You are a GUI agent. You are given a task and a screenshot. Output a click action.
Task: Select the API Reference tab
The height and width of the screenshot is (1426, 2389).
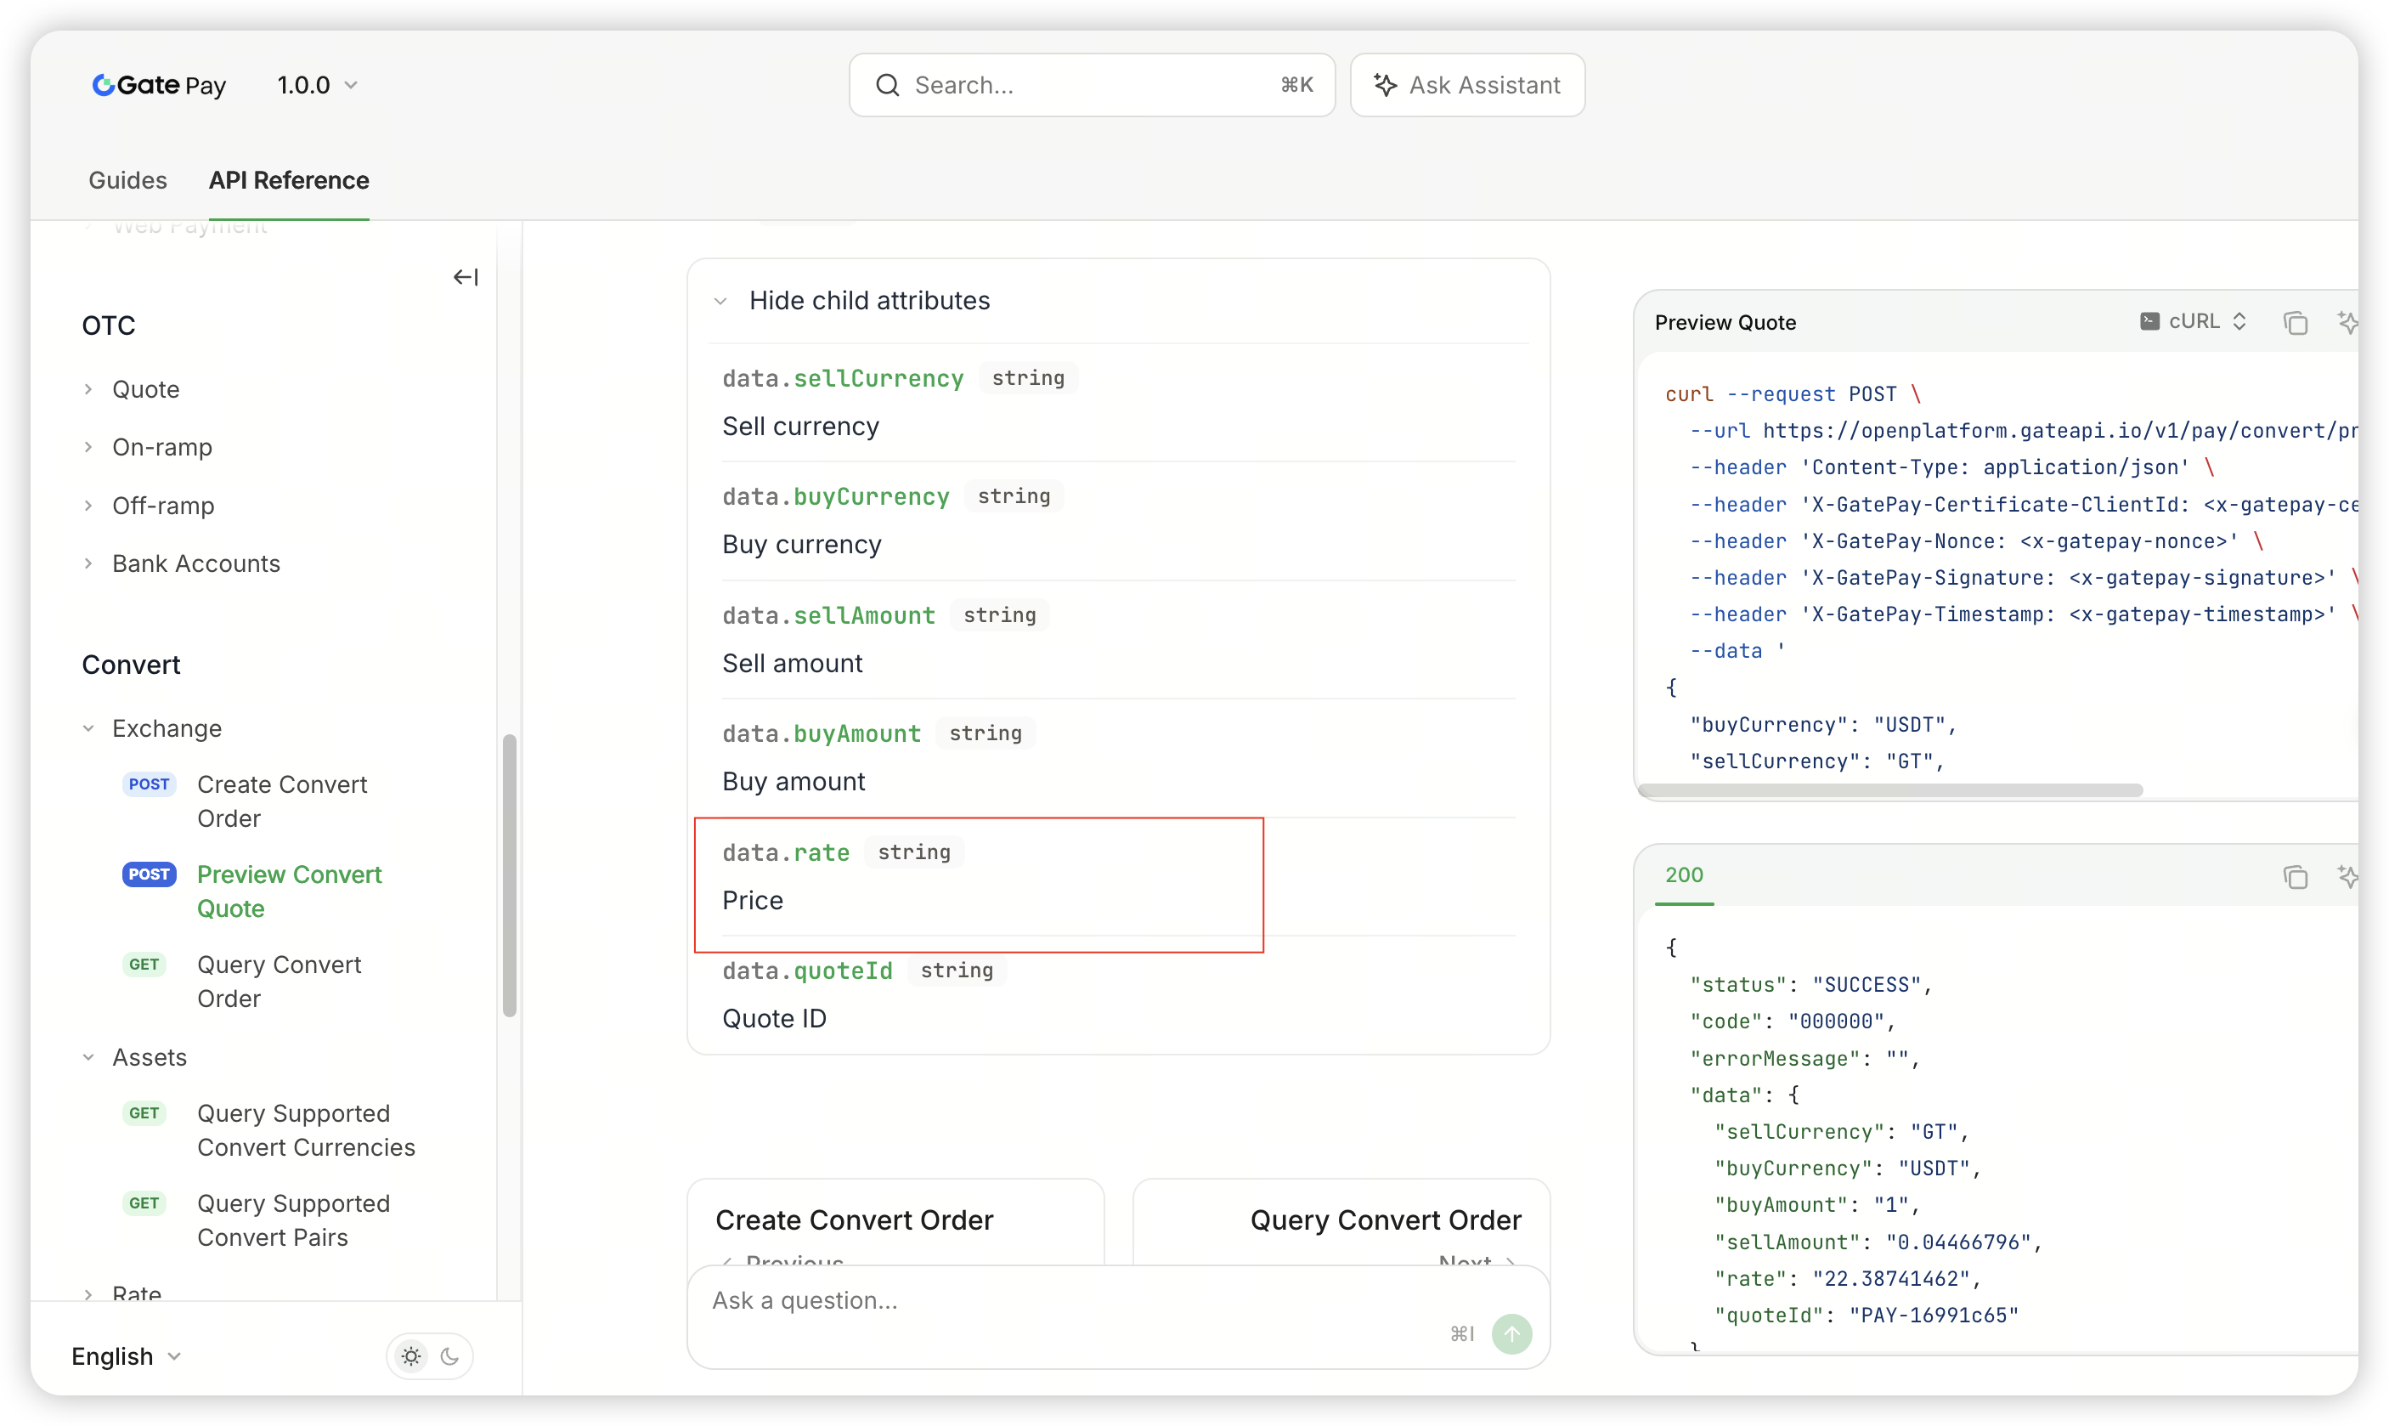coord(289,179)
